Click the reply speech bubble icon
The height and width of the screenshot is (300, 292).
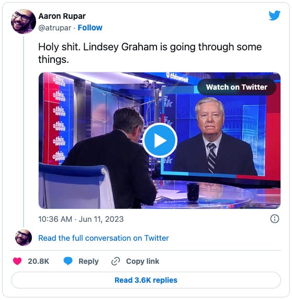(68, 261)
